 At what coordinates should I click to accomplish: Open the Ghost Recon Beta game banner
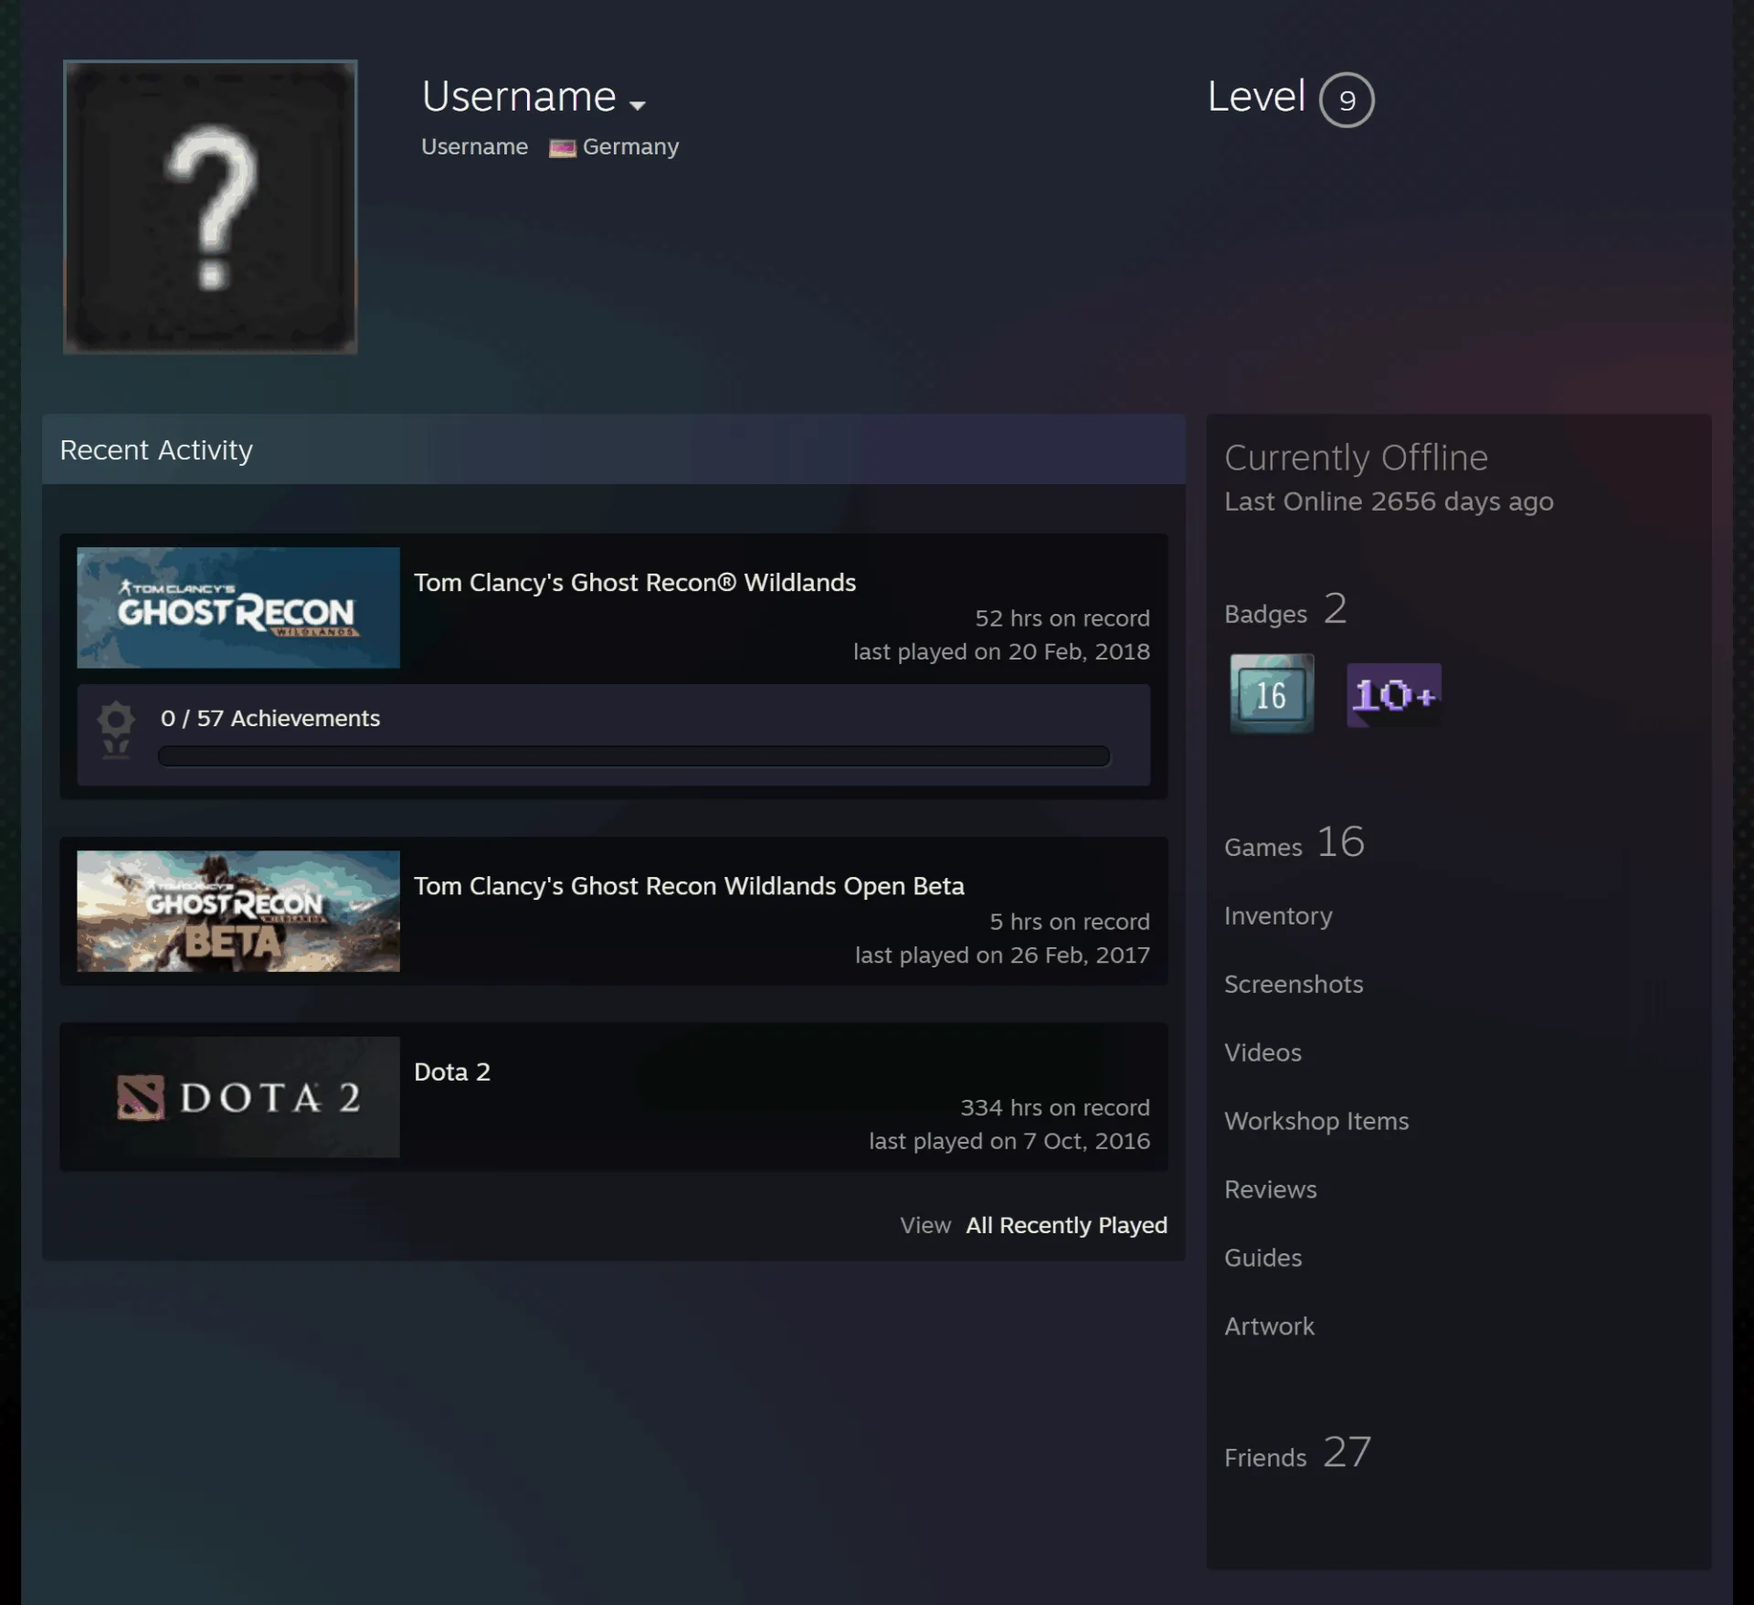point(238,911)
